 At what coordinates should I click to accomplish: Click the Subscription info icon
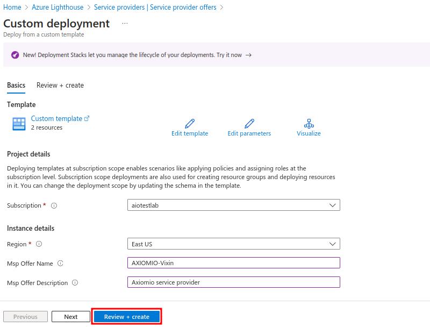54,205
